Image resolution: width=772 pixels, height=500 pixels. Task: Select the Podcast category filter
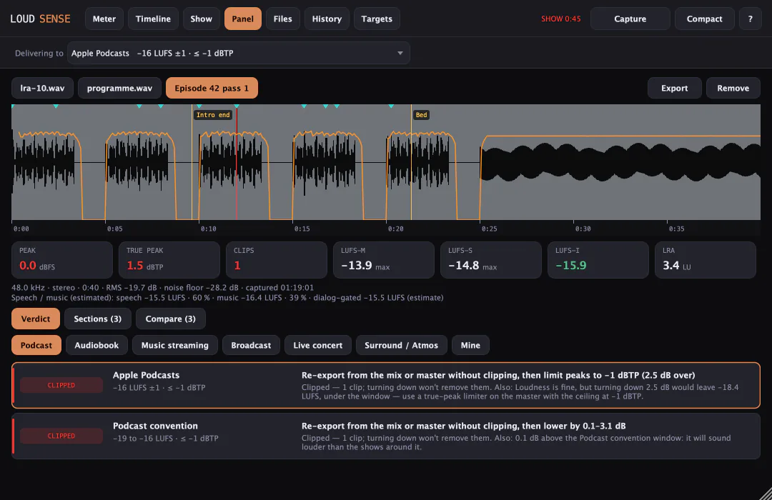(36, 345)
